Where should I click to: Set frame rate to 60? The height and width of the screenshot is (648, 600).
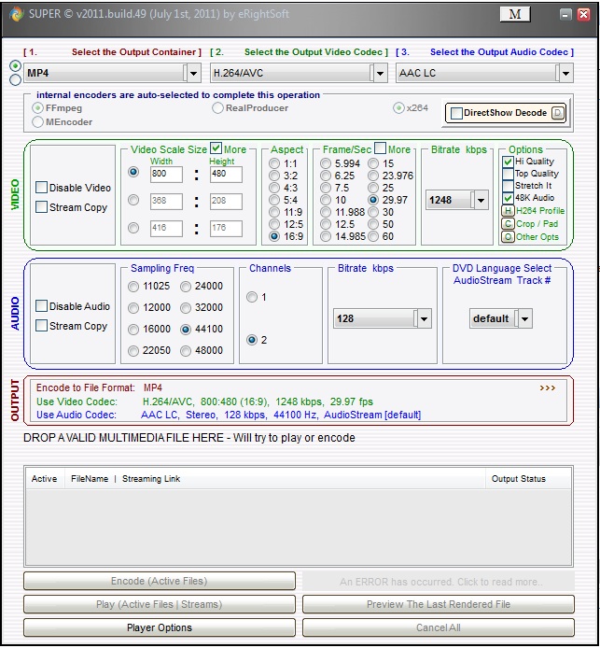(x=373, y=236)
